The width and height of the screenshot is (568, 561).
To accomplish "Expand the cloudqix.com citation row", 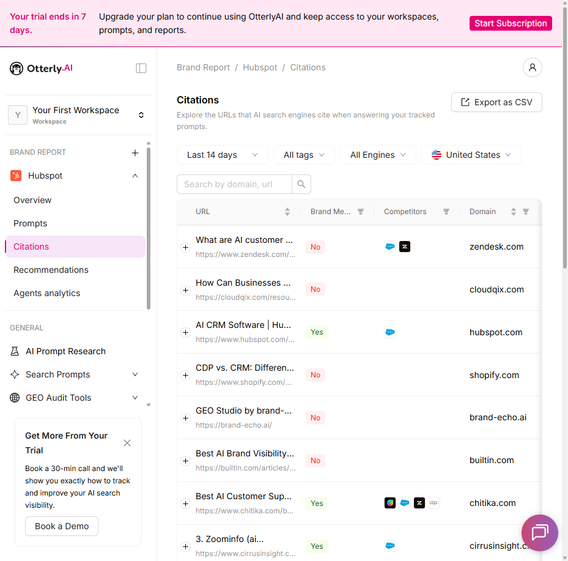I will pos(185,290).
